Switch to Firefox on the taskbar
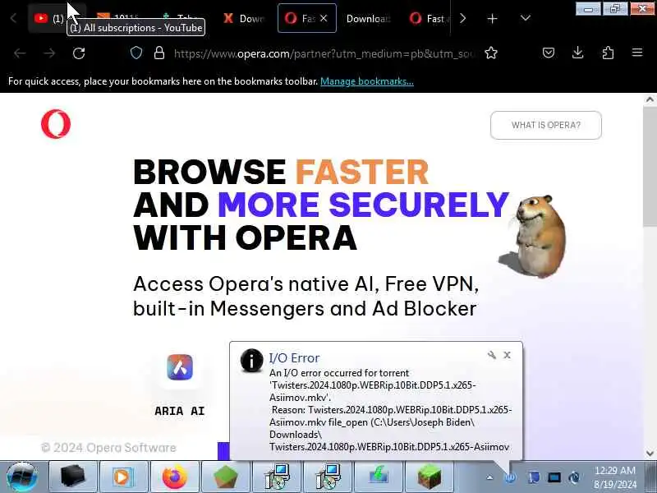Image resolution: width=657 pixels, height=493 pixels. point(174,477)
